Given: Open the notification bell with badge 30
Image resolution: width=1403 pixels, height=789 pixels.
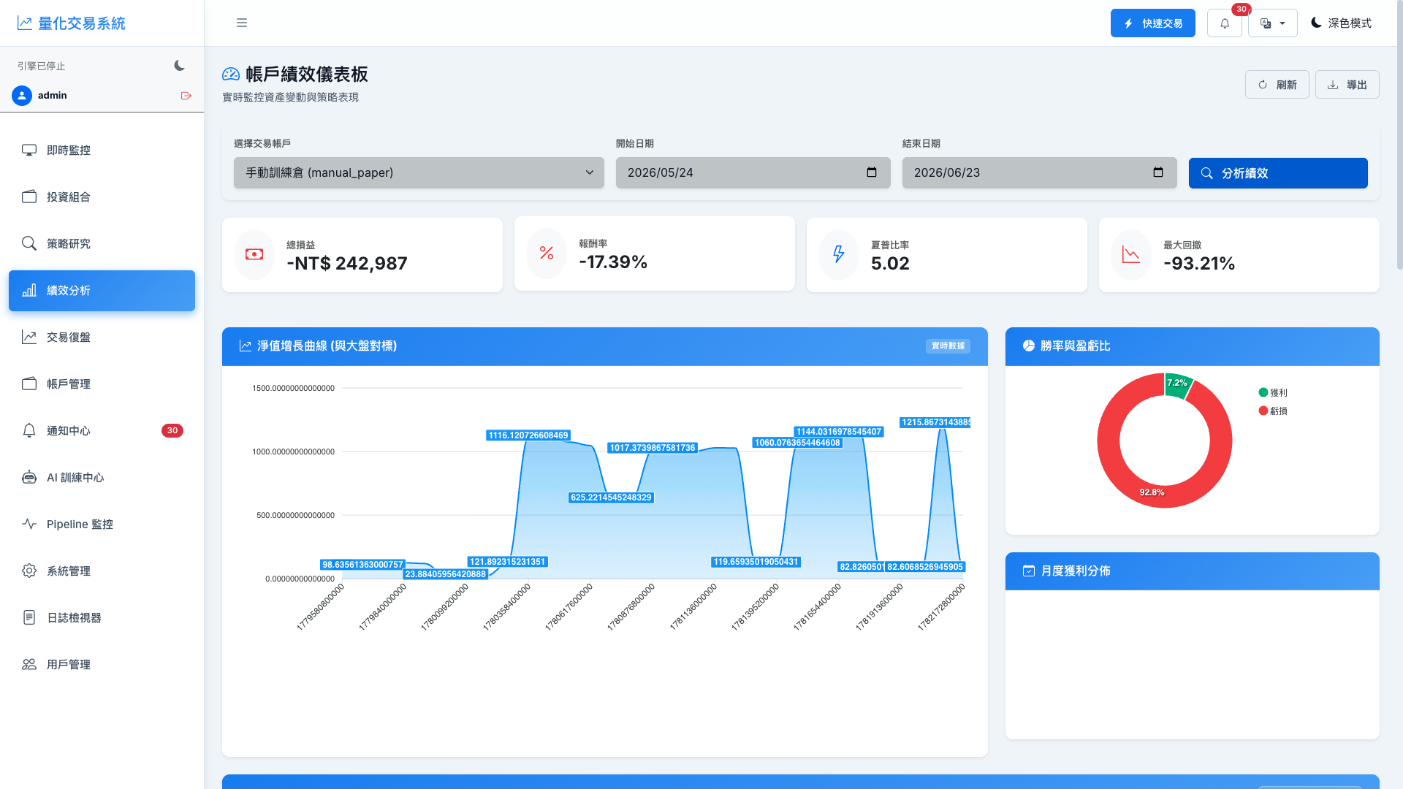Looking at the screenshot, I should click(x=1225, y=23).
